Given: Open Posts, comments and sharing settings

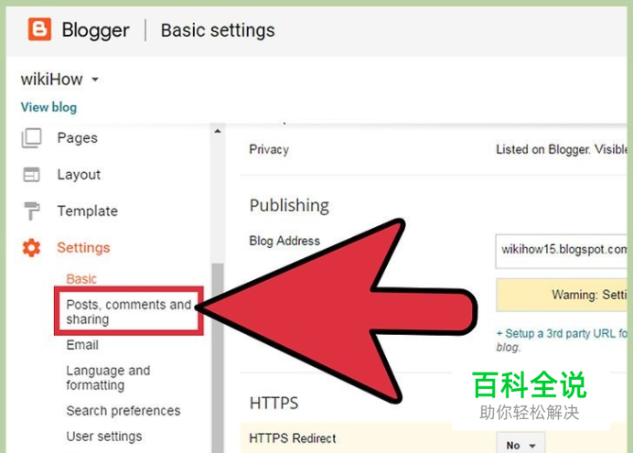Looking at the screenshot, I should [x=129, y=312].
